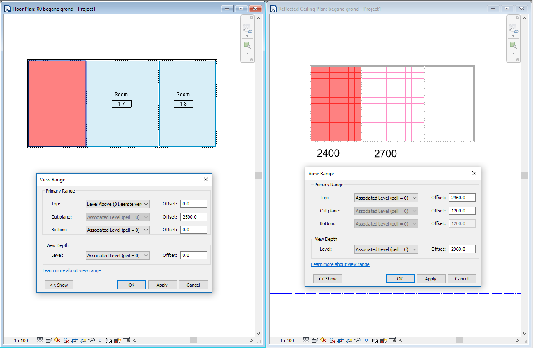This screenshot has height=348, width=533.
Task: Open View Depth Level dropdown in right dialog
Action: point(386,249)
